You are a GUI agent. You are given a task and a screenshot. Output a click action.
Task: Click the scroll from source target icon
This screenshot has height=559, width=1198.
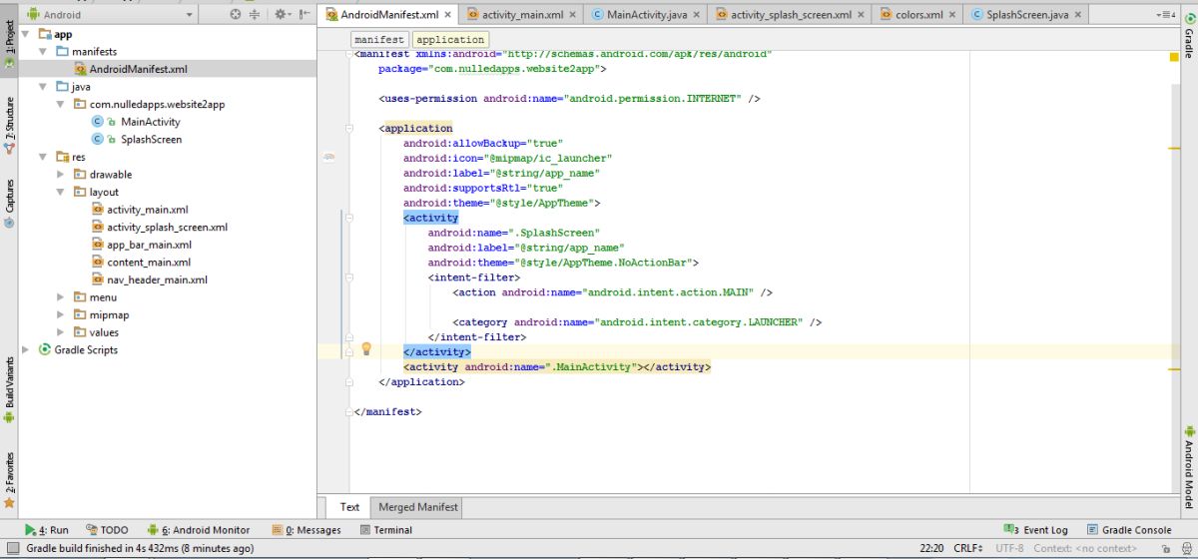pos(236,14)
